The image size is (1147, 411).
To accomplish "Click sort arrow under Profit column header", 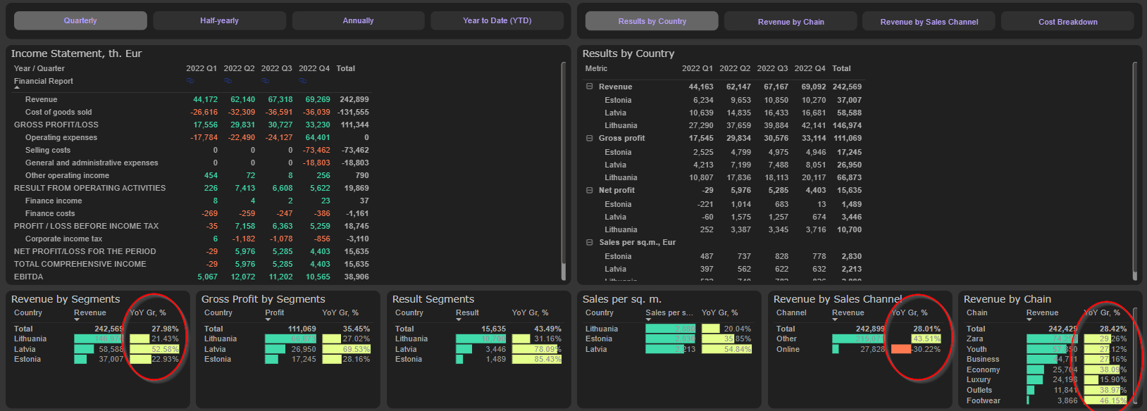I will (268, 320).
